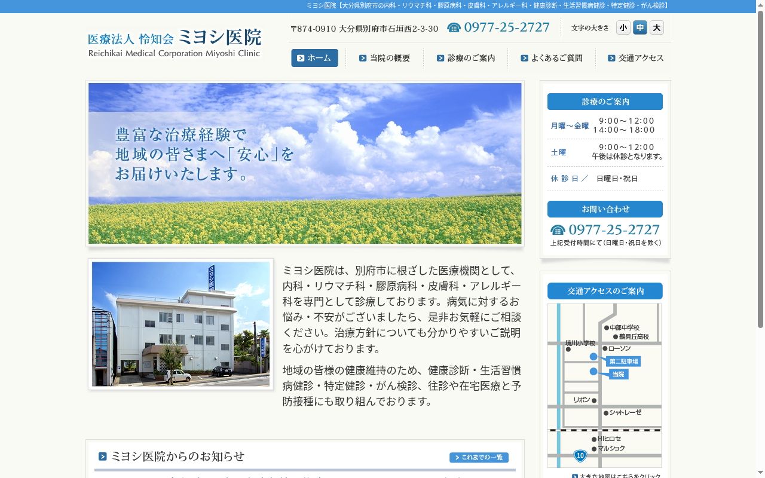765x478 pixels.
Task: Click the 診療のご案内 sidebar heading
Action: tap(605, 102)
